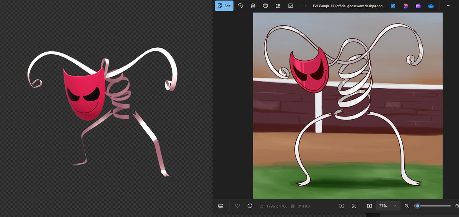The height and width of the screenshot is (217, 459).
Task: Click the zoom in magnifier icon
Action: 457,206
